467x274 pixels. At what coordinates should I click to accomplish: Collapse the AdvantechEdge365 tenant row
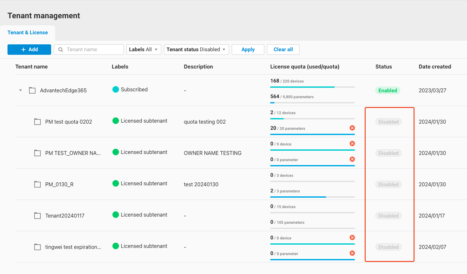[20, 90]
